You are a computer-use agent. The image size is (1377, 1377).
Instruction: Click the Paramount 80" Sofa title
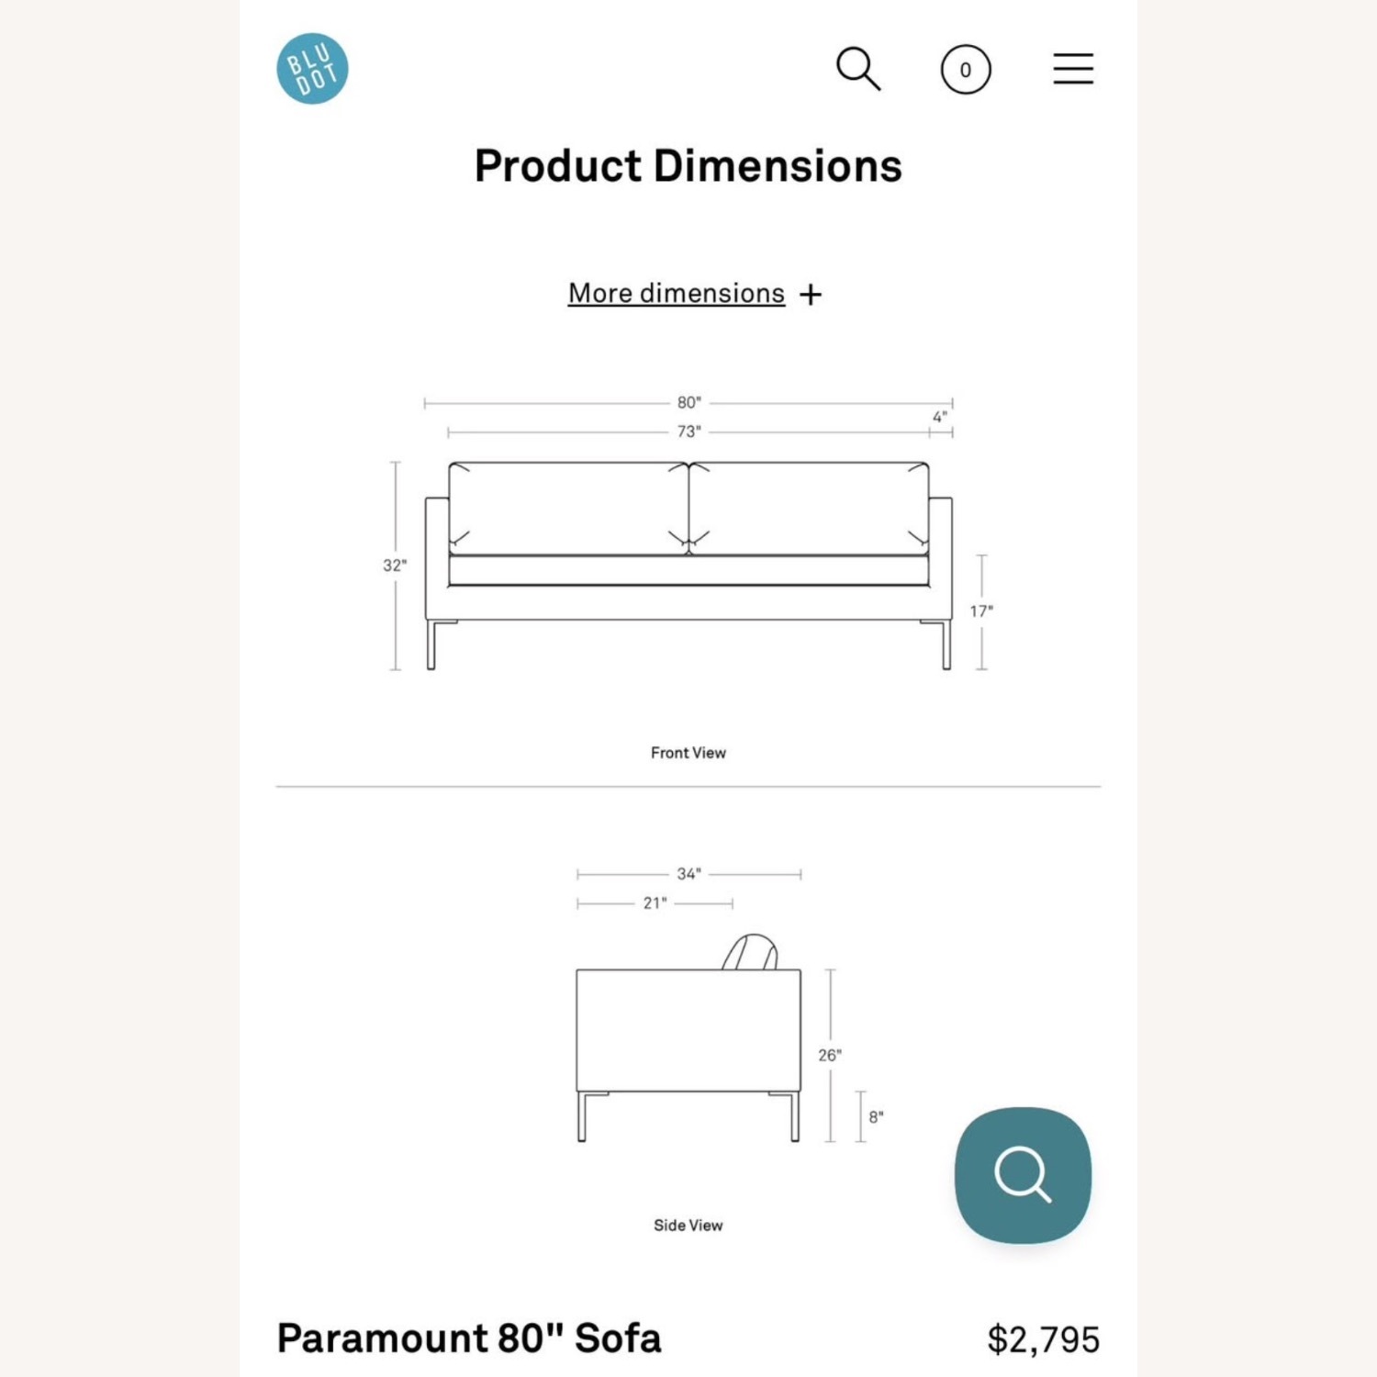pos(469,1338)
